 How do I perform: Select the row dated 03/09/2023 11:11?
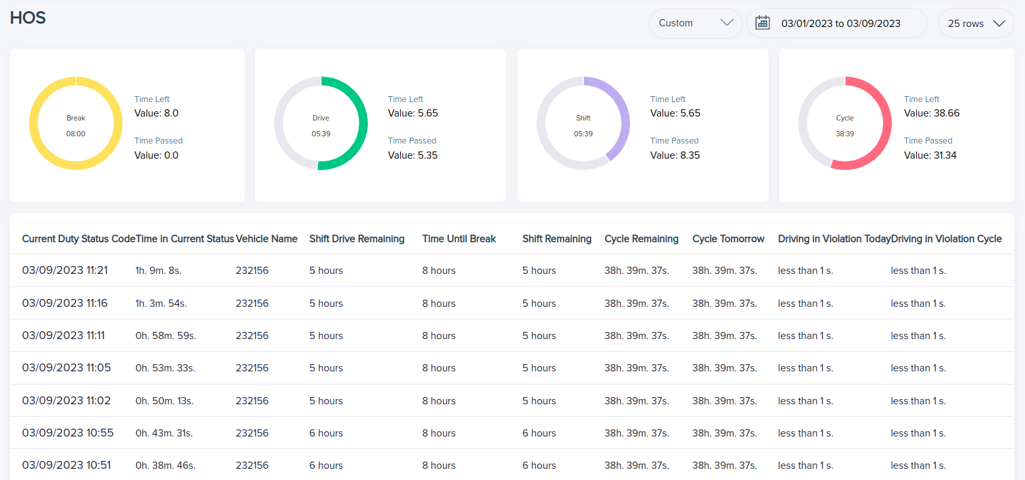click(512, 336)
